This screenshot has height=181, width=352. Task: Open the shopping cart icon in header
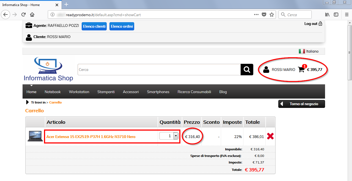point(301,70)
